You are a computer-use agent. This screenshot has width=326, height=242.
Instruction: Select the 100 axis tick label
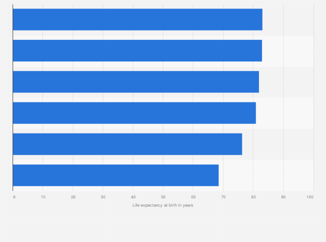pyautogui.click(x=310, y=197)
